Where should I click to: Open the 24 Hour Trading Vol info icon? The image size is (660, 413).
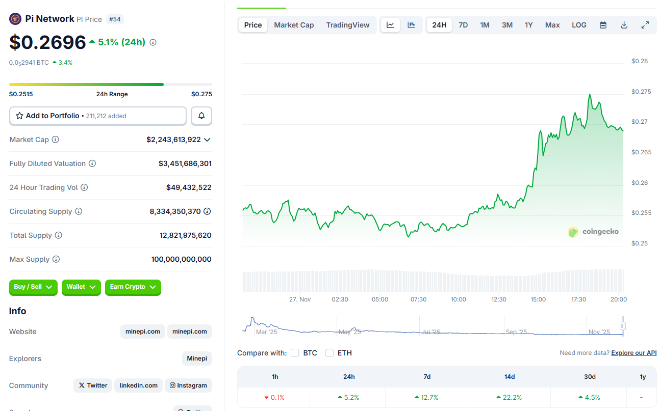[84, 187]
